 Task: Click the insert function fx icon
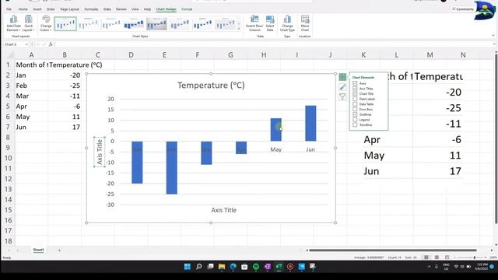click(51, 44)
